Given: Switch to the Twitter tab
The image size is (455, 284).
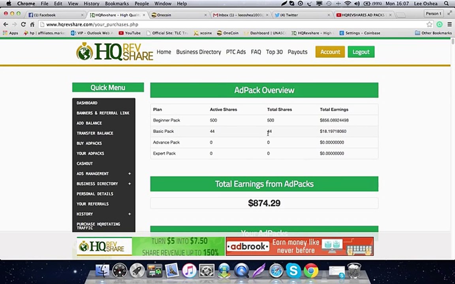Looking at the screenshot, I should point(302,15).
